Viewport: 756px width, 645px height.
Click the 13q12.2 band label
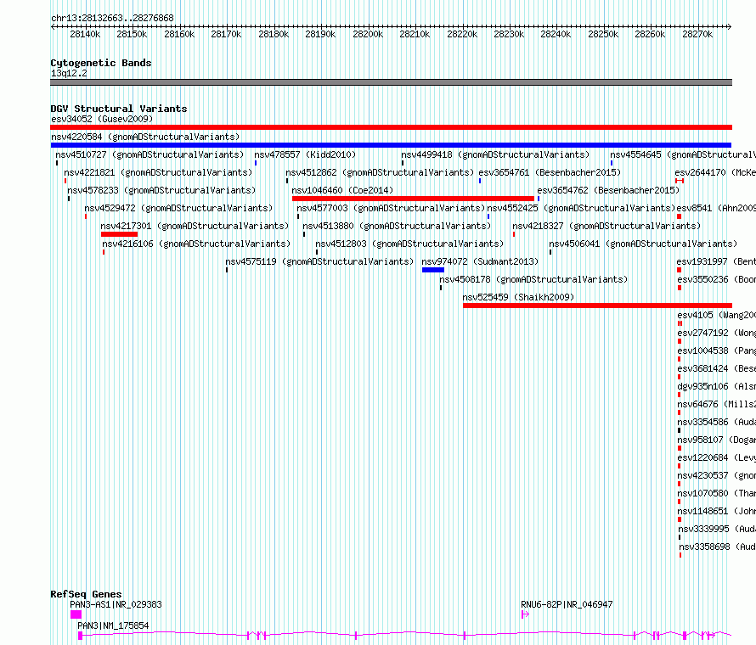[x=69, y=73]
